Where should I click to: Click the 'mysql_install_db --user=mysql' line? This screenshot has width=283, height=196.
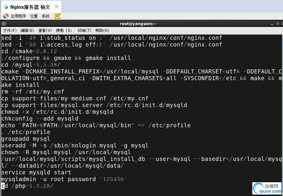[x=142, y=159]
